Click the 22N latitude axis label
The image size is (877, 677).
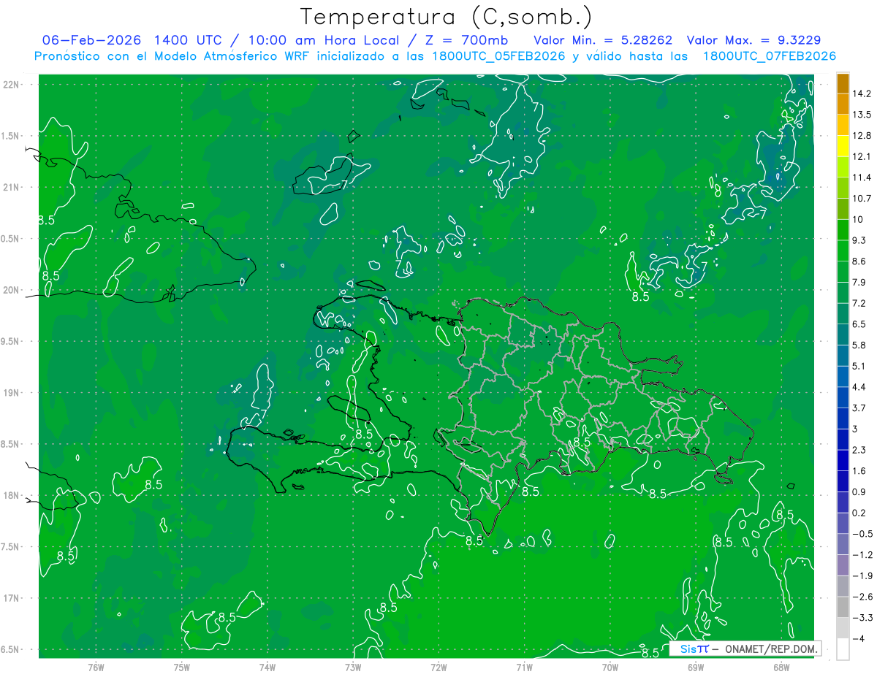pyautogui.click(x=11, y=84)
